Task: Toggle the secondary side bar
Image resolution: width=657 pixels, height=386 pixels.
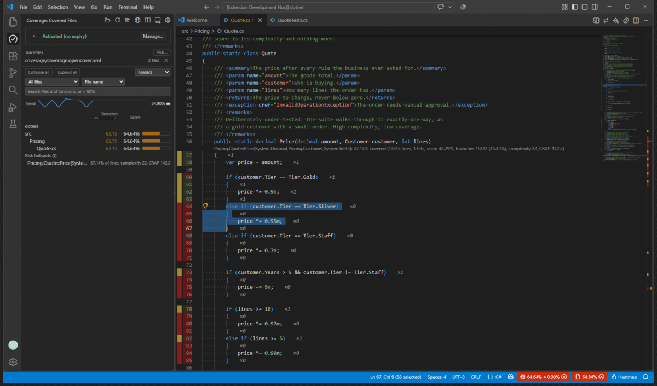Action: point(595,7)
